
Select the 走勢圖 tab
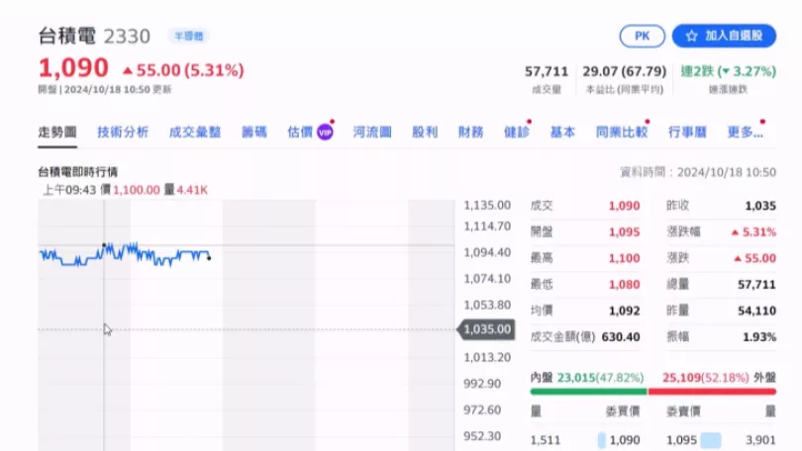[x=57, y=133]
